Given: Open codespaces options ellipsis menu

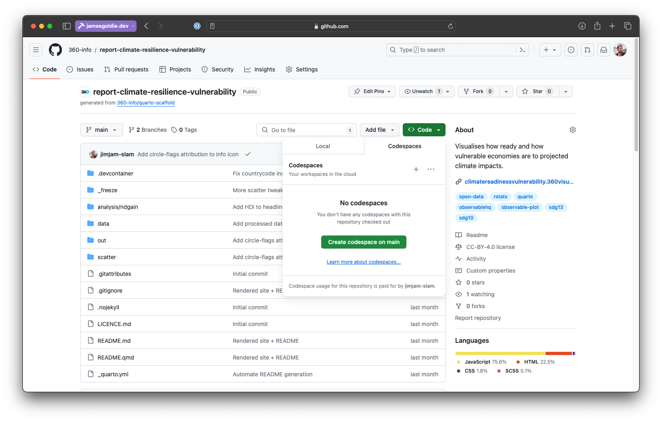Looking at the screenshot, I should 431,169.
